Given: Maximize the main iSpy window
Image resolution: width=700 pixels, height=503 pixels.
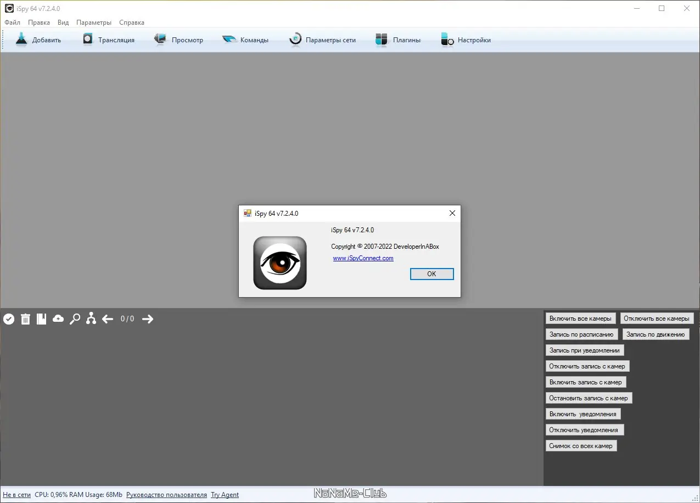Looking at the screenshot, I should click(662, 8).
